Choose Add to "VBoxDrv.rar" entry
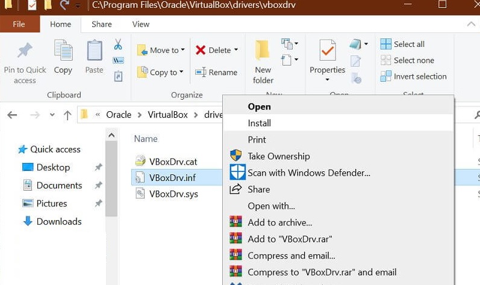 pyautogui.click(x=338, y=239)
